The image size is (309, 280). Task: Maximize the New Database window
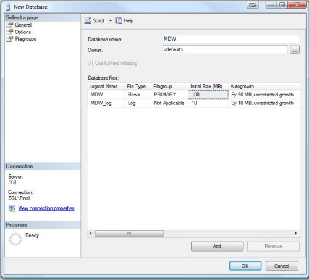click(x=282, y=5)
